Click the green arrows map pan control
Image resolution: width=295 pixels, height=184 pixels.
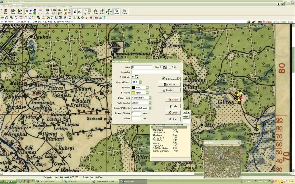109,12
